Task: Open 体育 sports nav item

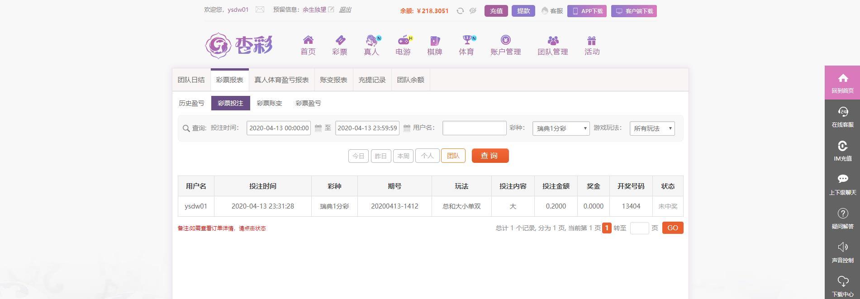Action: click(x=466, y=46)
